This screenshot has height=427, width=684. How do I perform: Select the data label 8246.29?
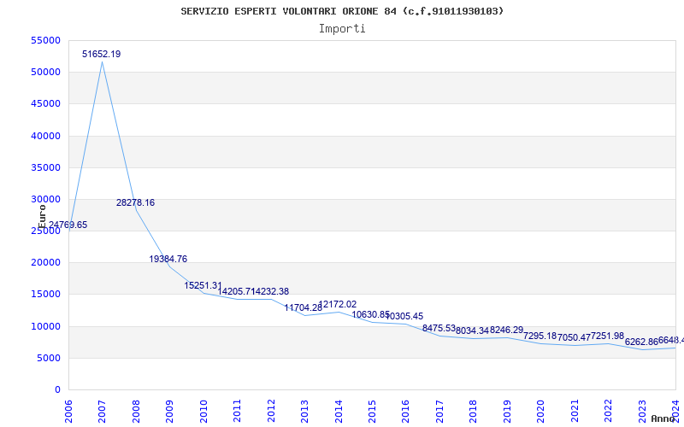(x=506, y=330)
